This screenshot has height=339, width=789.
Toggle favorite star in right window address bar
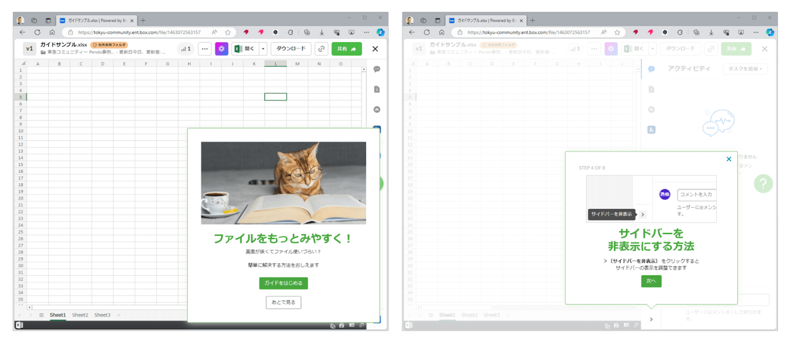(617, 32)
